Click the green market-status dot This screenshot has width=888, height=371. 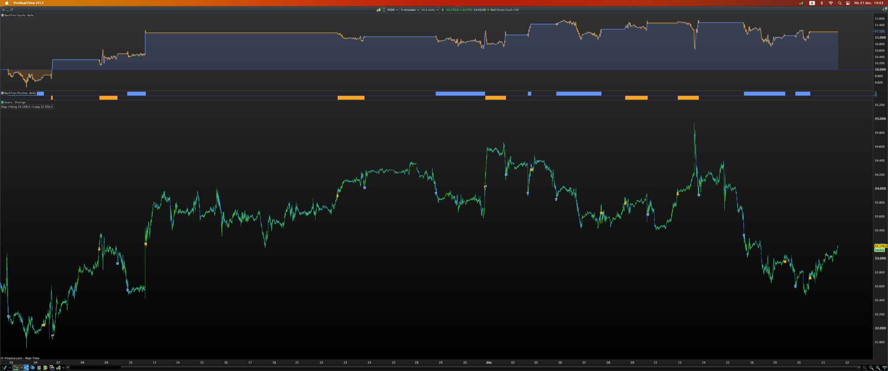pyautogui.click(x=488, y=10)
